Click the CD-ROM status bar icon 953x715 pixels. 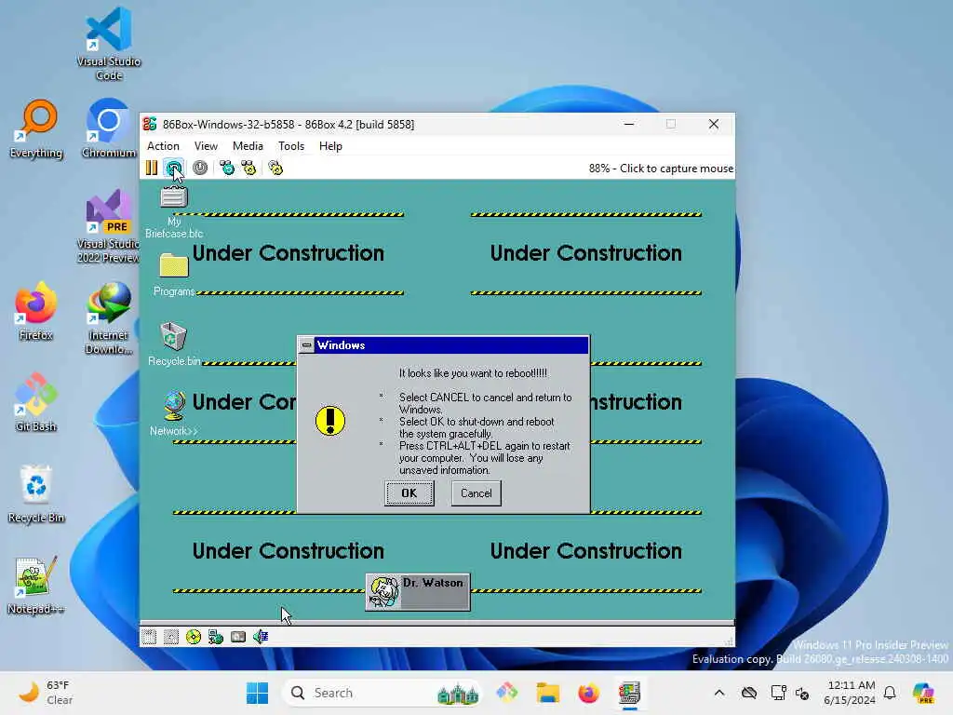click(x=194, y=637)
